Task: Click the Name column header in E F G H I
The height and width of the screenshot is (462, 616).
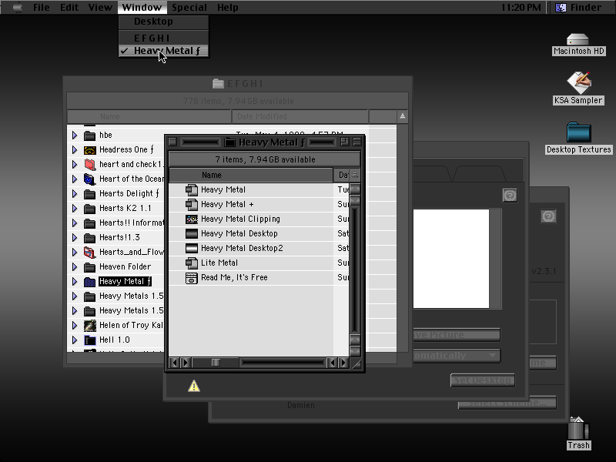Action: coord(149,117)
